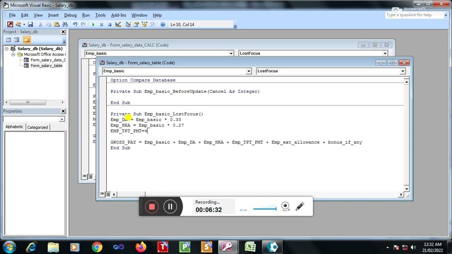Click the Cut scissors icon
Screen dimensions: 452x254
click(40, 24)
